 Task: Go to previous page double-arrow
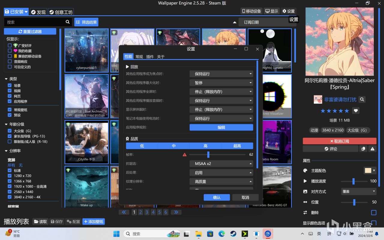(x=124, y=212)
